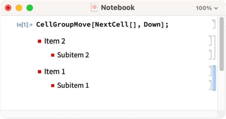Click the notebook document icon in title bar
The height and width of the screenshot is (119, 226).
(94, 8)
